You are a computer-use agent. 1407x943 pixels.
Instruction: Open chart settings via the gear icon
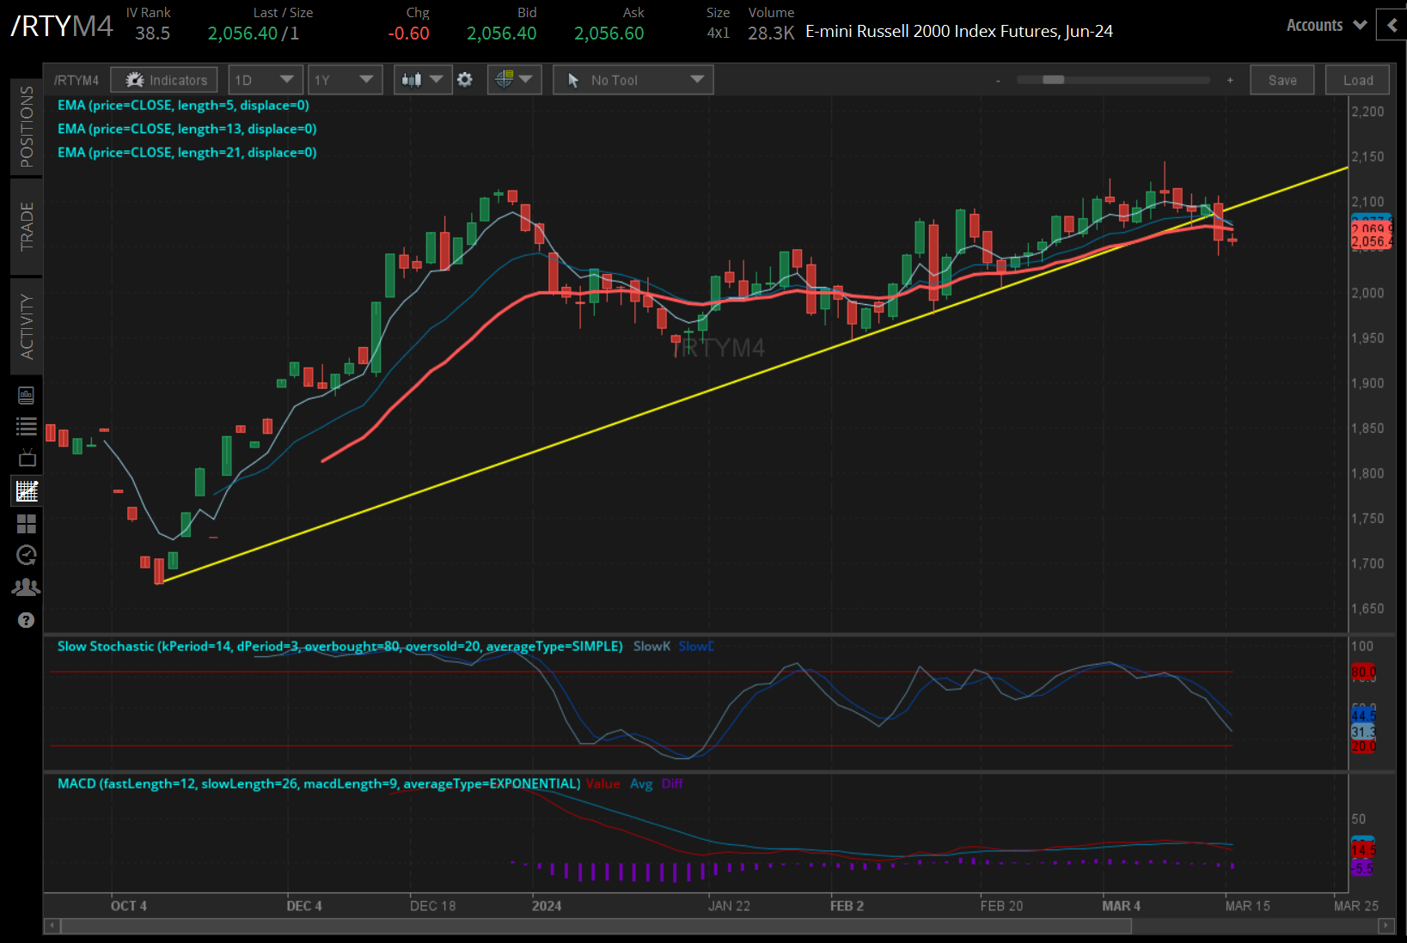tap(464, 79)
